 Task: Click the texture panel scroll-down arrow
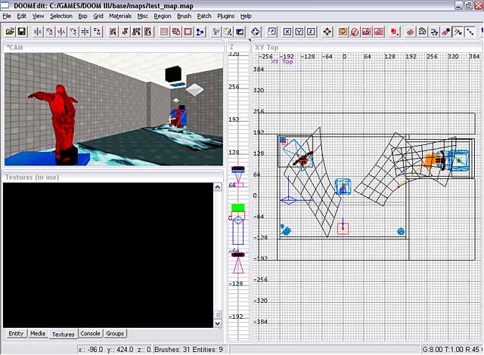(218, 323)
